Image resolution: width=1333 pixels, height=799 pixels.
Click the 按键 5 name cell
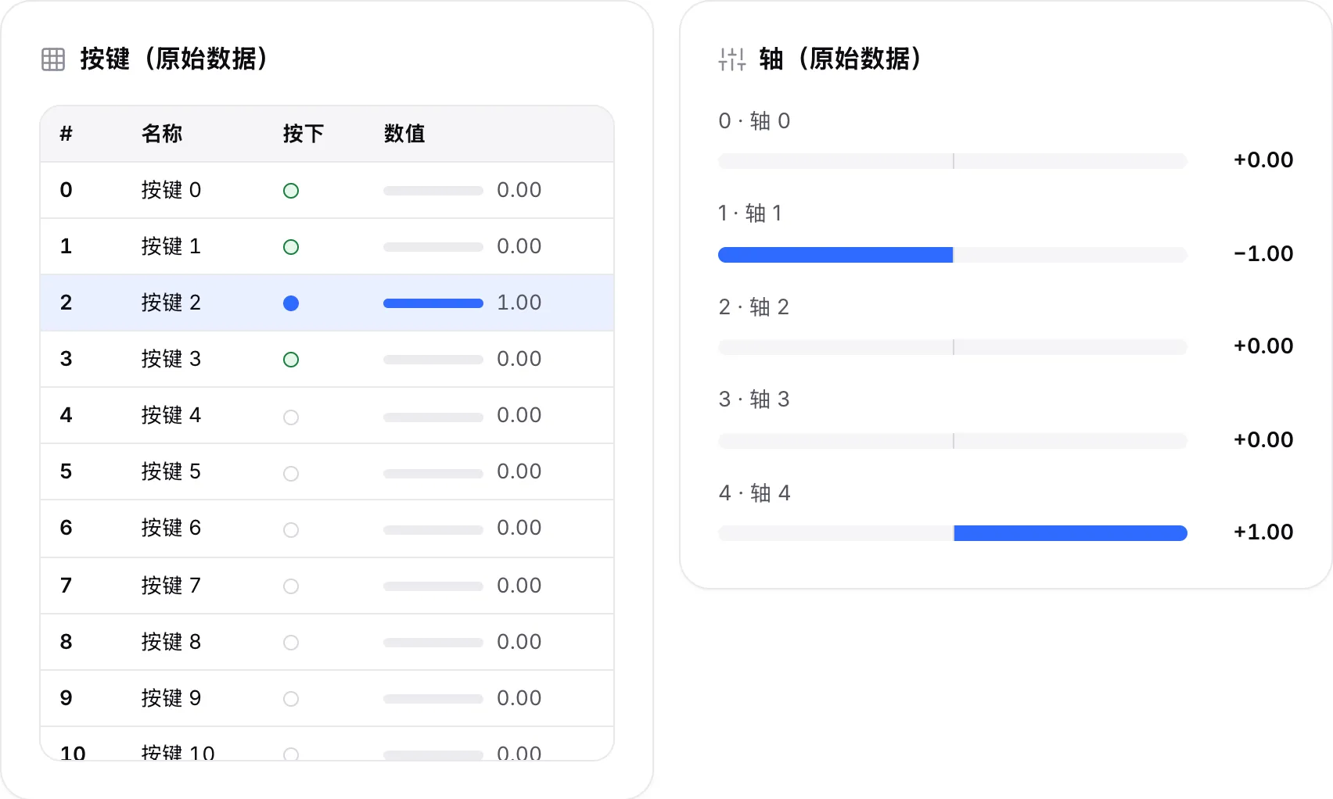[171, 471]
